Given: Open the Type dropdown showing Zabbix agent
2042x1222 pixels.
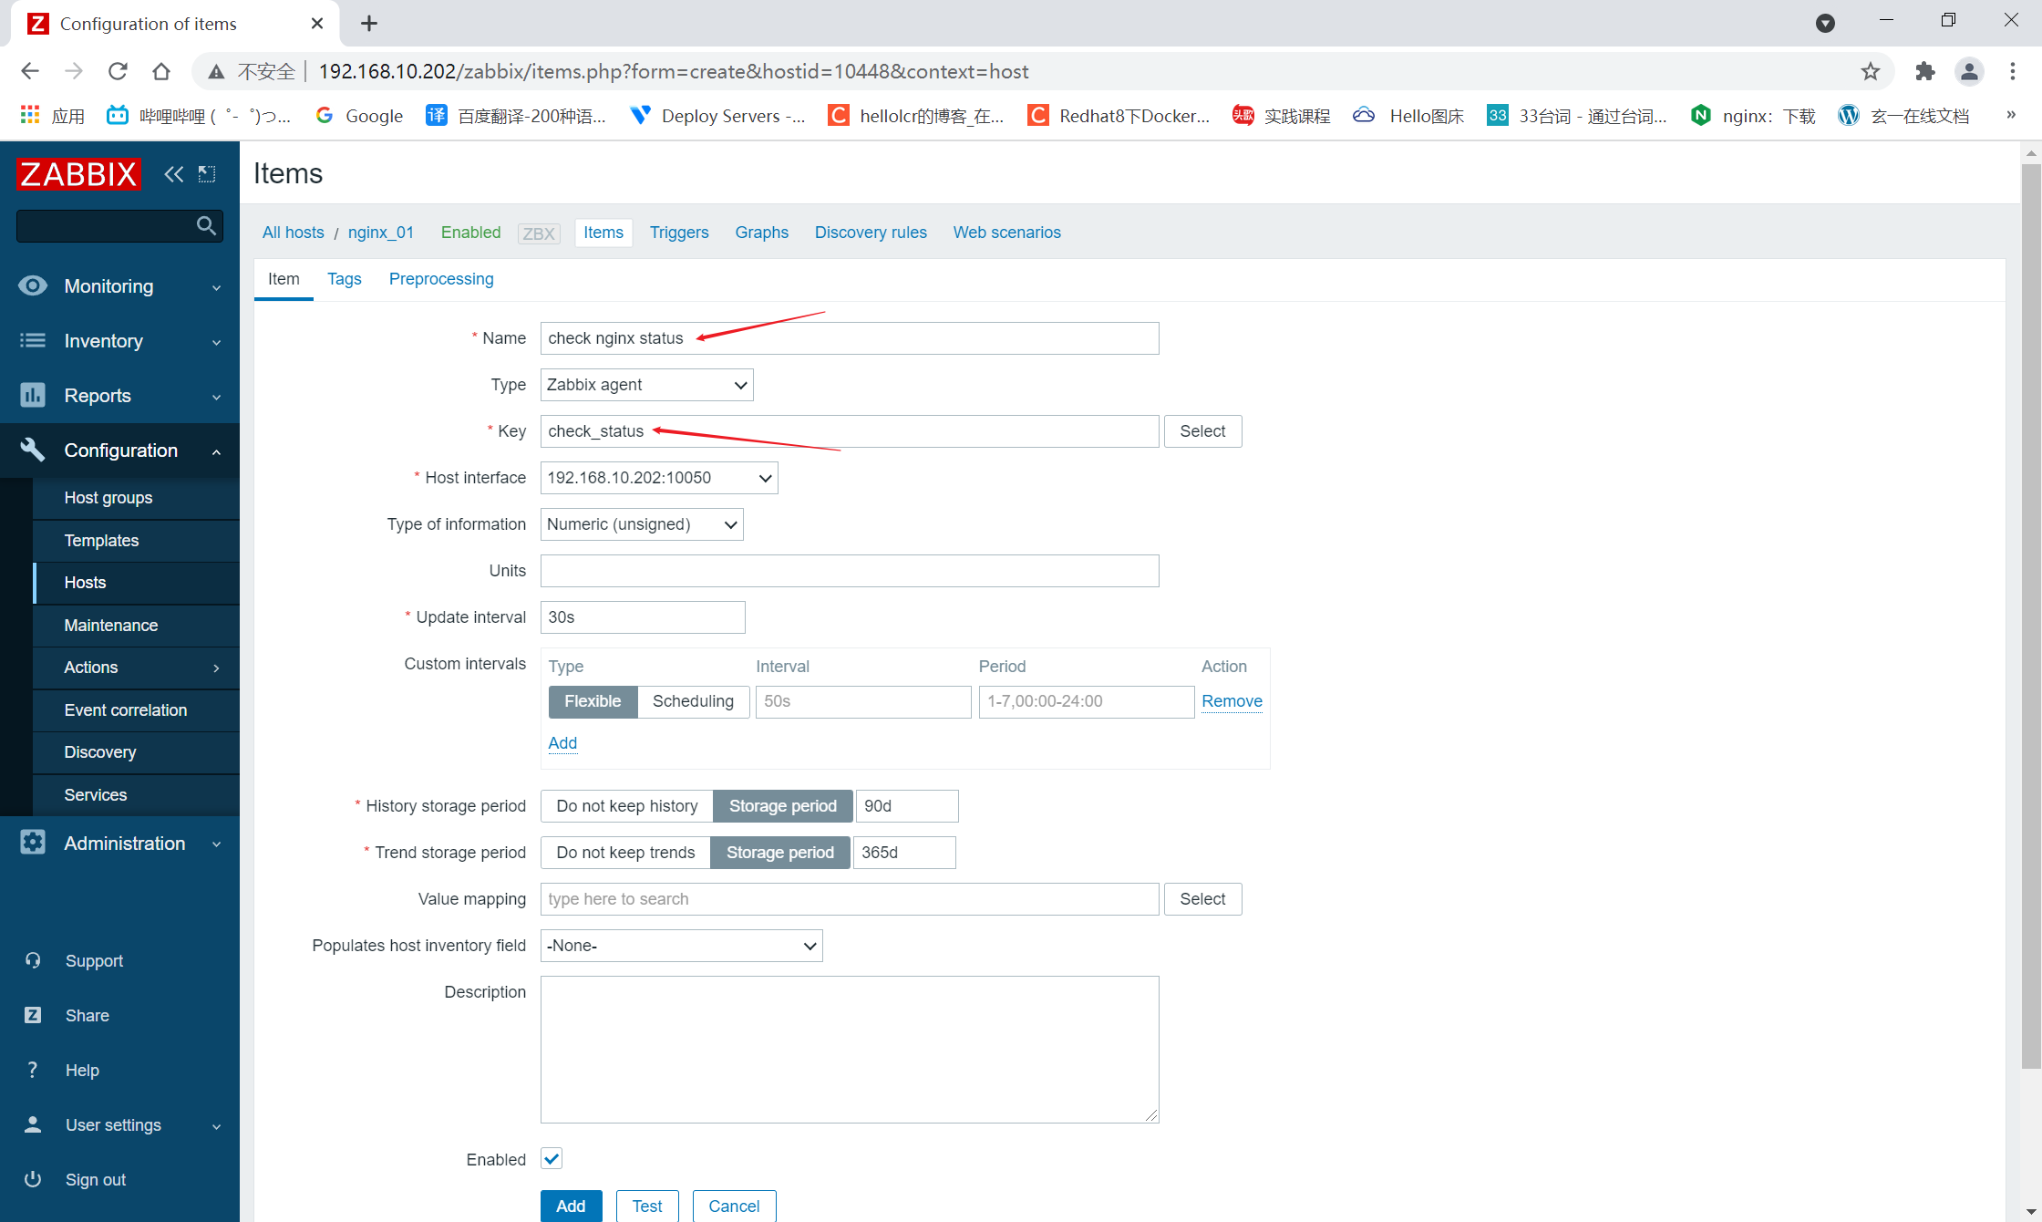Looking at the screenshot, I should (646, 385).
